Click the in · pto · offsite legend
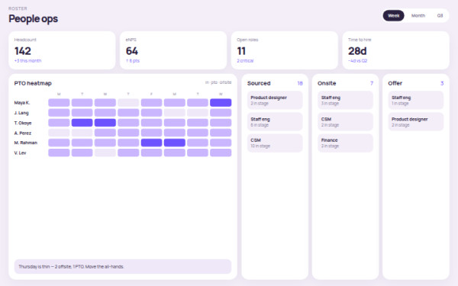 point(218,82)
